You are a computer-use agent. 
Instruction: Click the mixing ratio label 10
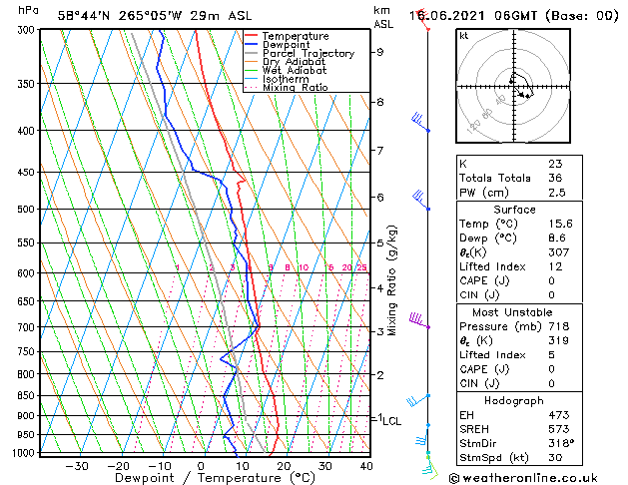[x=304, y=267]
